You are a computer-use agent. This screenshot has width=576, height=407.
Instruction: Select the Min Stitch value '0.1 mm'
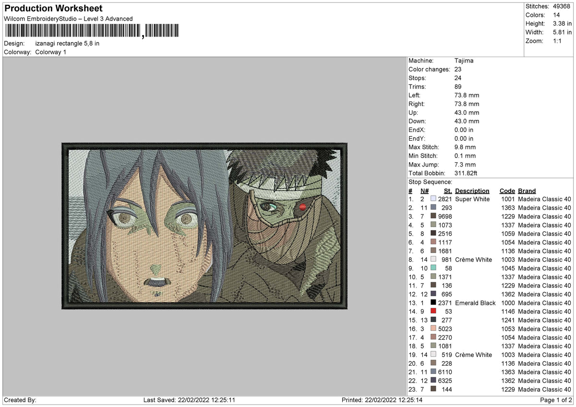[x=465, y=156]
